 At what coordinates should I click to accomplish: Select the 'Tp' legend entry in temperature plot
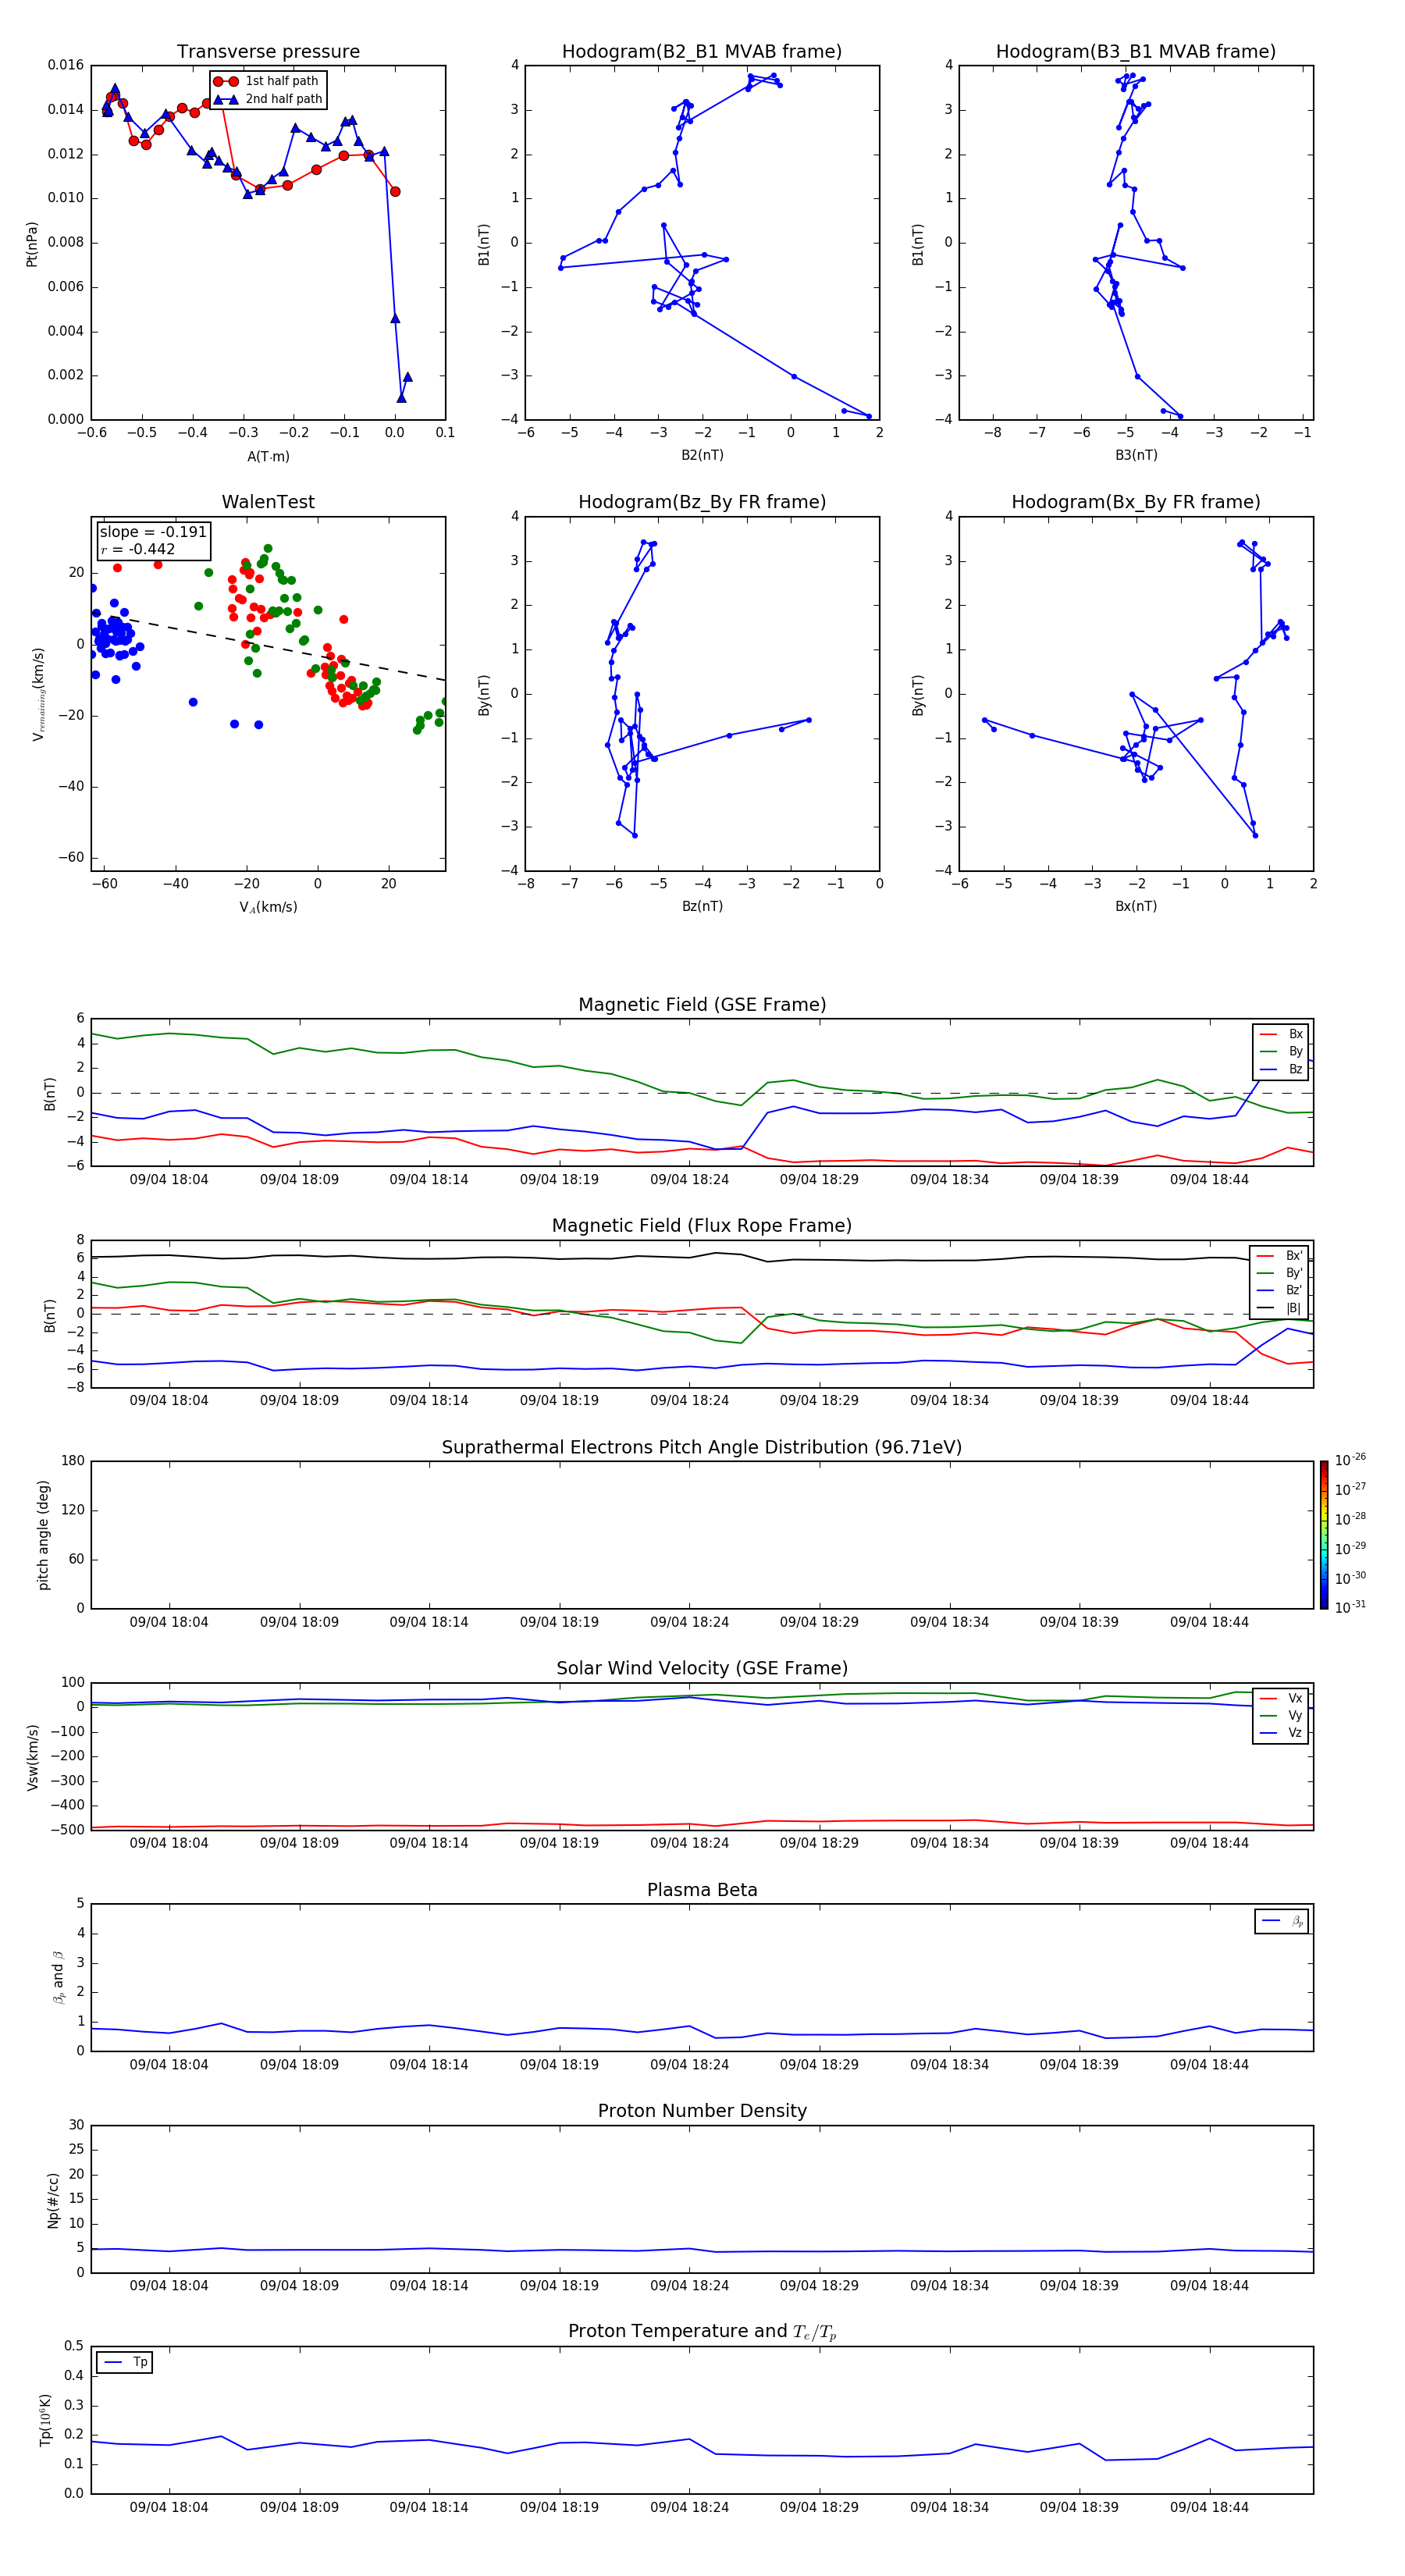126,2363
